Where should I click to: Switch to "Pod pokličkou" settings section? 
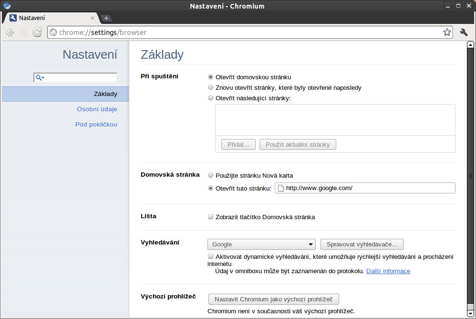click(96, 124)
